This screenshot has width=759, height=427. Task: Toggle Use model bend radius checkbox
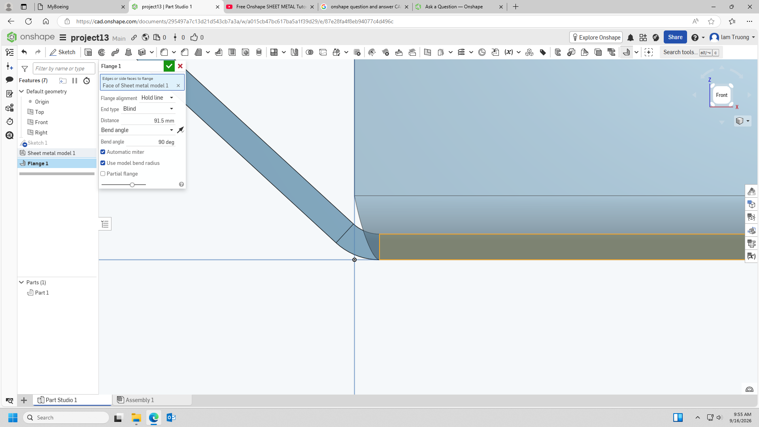(x=103, y=163)
